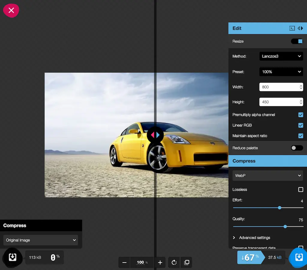The height and width of the screenshot is (270, 307).
Task: Uncheck the Linear RGB checkbox
Action: (300, 125)
